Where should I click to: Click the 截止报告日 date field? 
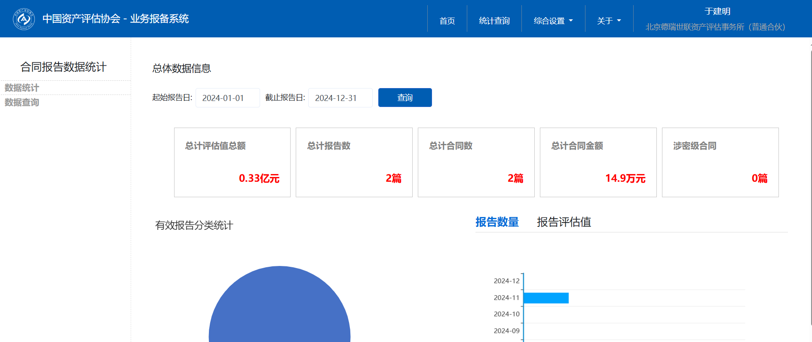(340, 98)
